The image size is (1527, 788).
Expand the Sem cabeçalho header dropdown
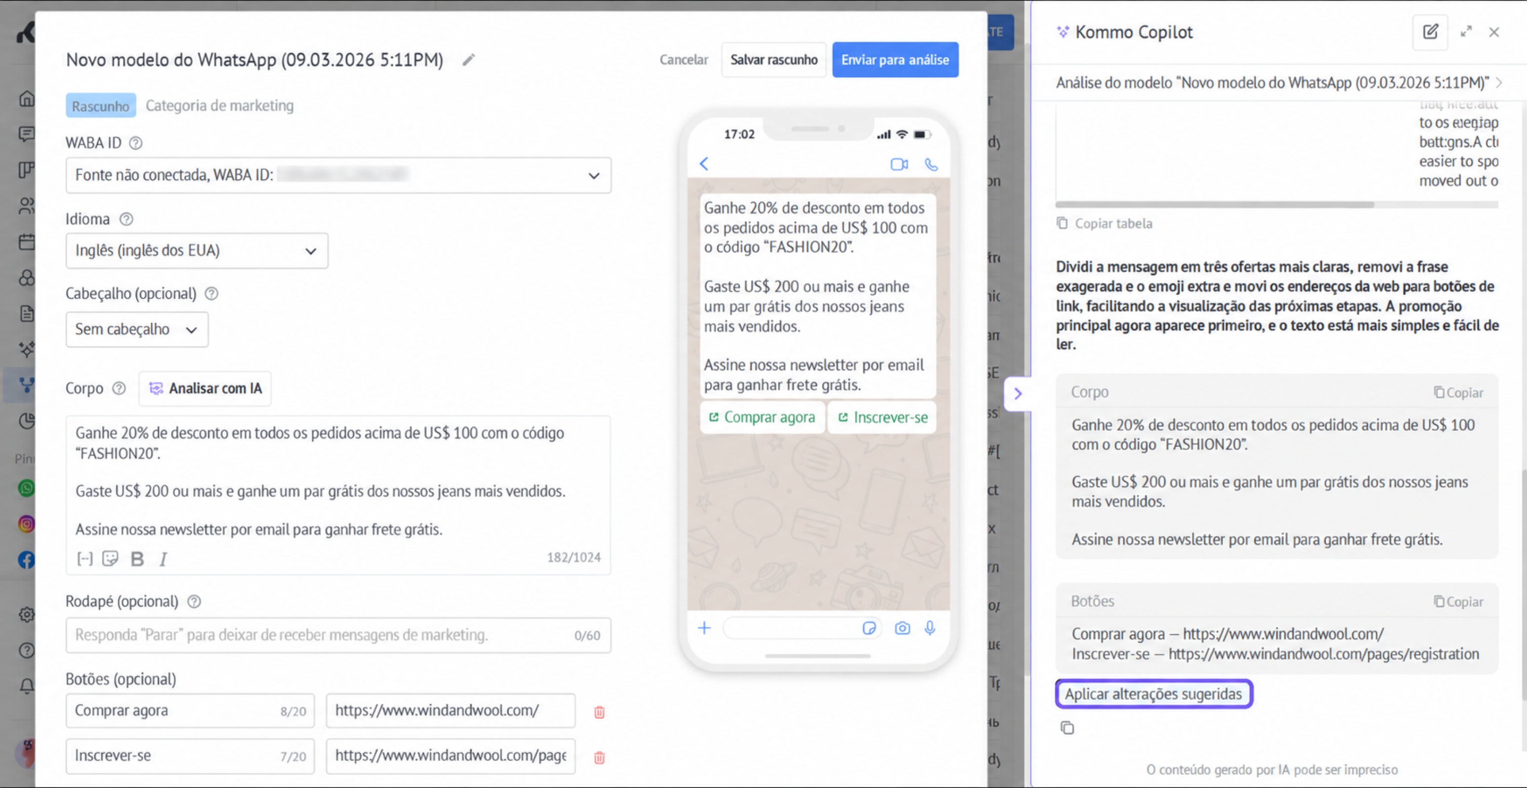[137, 329]
